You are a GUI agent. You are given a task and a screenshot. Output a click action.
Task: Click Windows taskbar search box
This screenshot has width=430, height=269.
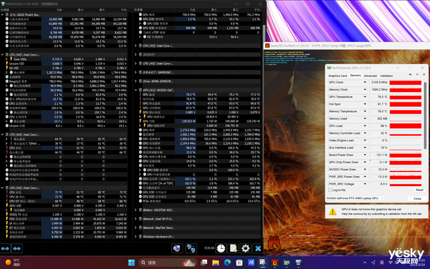coord(167,263)
